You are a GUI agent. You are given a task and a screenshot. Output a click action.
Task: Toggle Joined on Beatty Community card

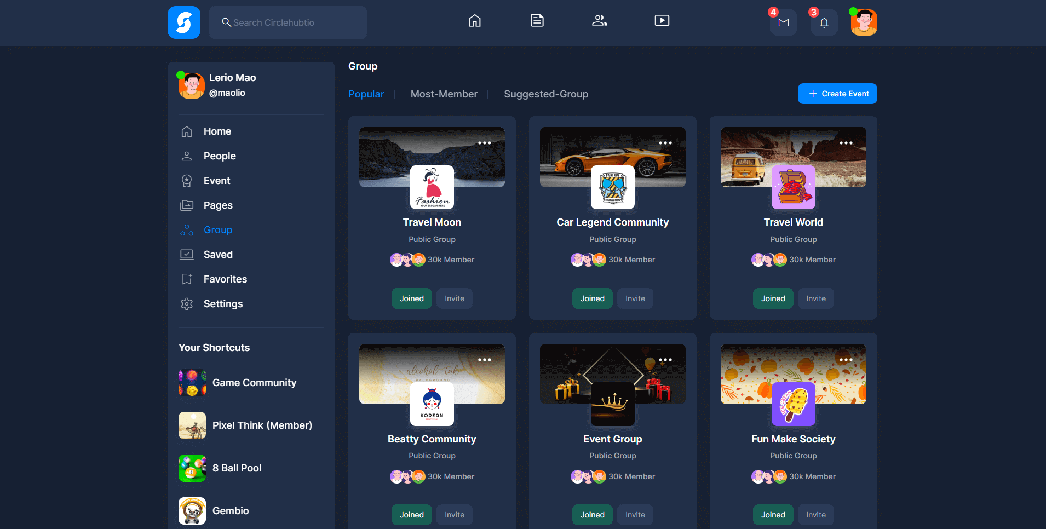coord(412,515)
